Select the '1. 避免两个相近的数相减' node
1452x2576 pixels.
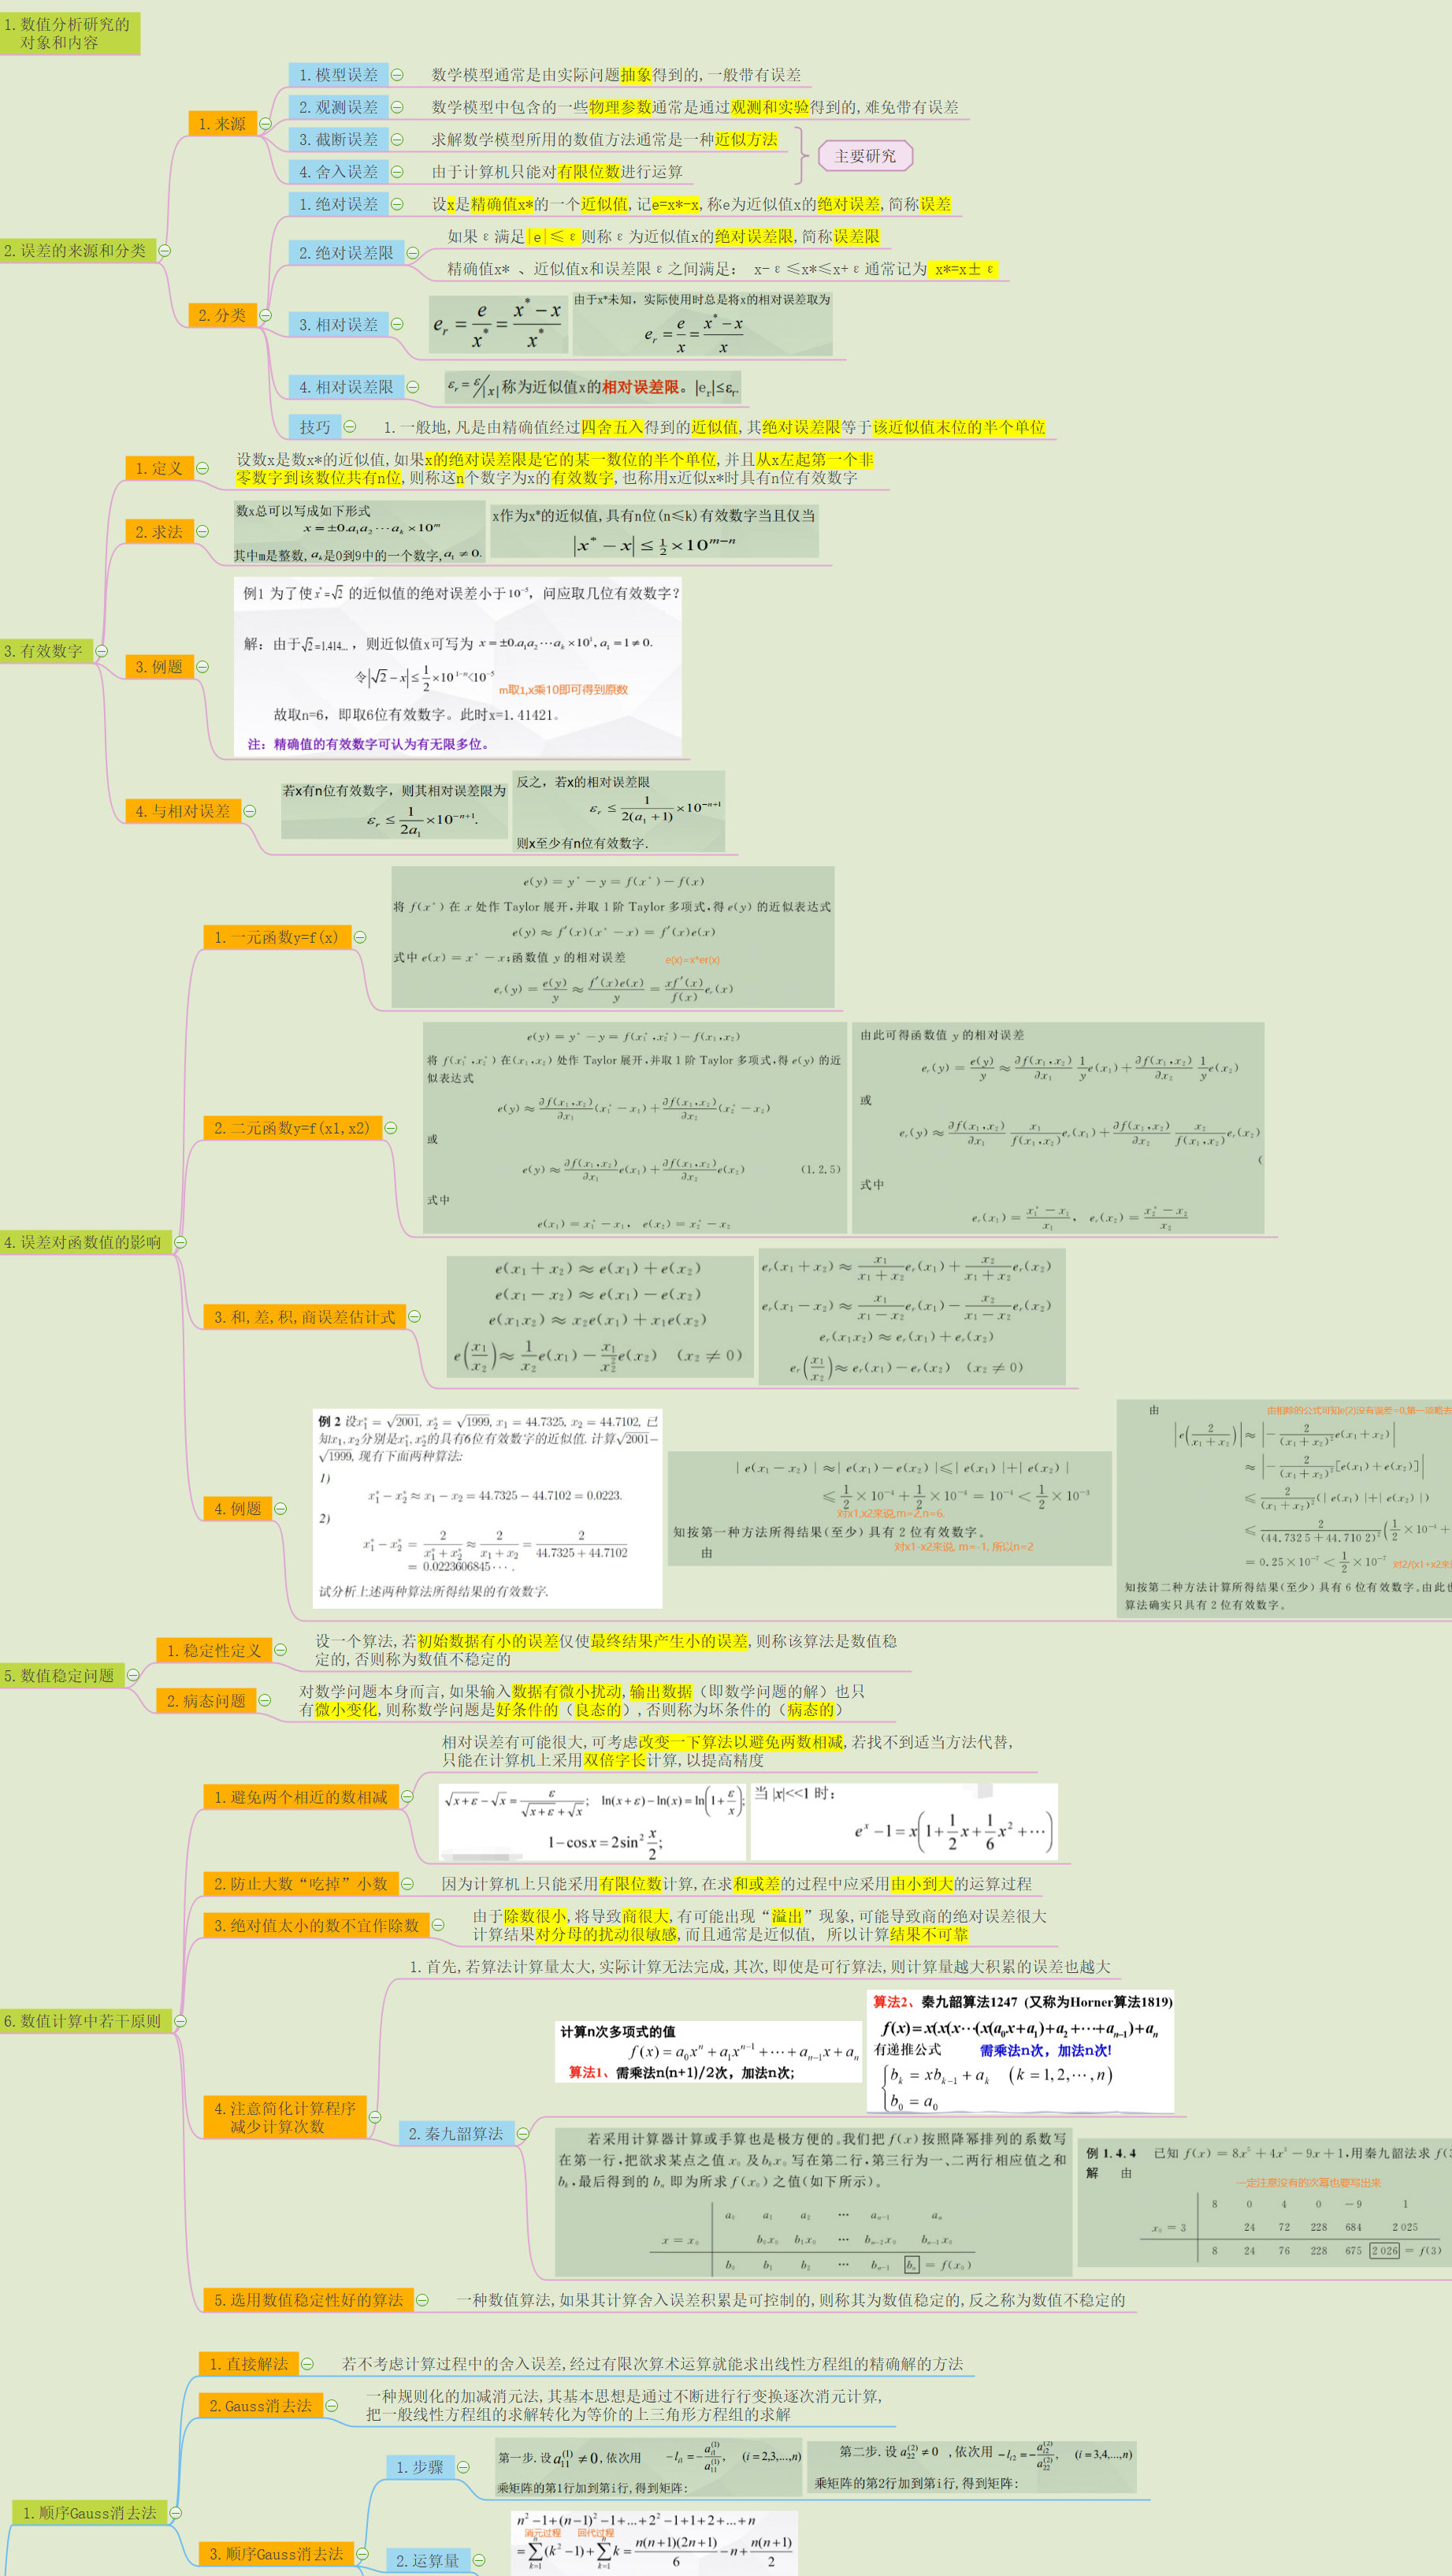coord(301,1797)
